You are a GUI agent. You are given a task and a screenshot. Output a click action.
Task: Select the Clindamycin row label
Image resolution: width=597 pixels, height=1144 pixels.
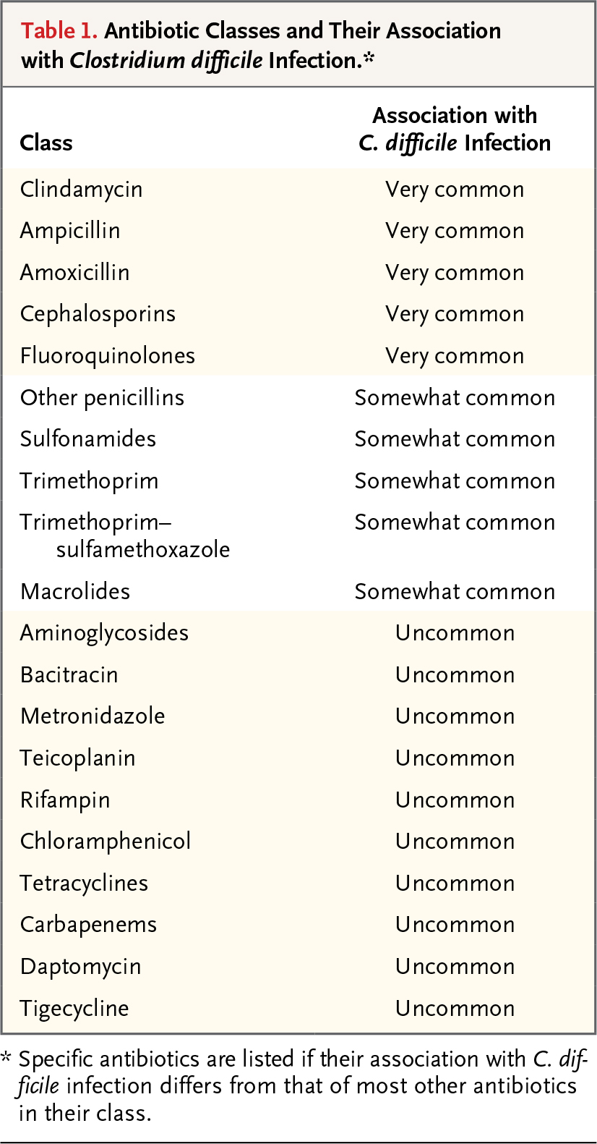click(x=82, y=190)
